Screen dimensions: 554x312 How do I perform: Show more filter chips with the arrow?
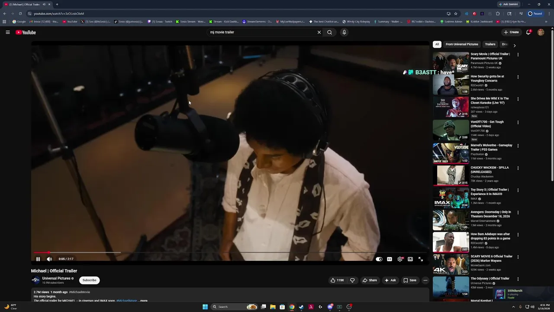point(514,45)
